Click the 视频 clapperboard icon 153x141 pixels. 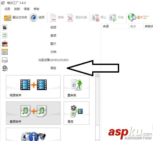point(4,27)
